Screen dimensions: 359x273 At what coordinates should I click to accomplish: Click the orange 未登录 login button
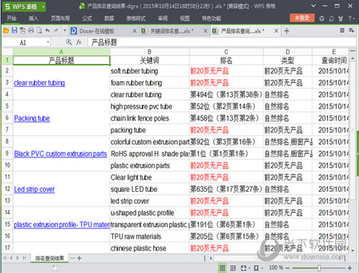[302, 18]
